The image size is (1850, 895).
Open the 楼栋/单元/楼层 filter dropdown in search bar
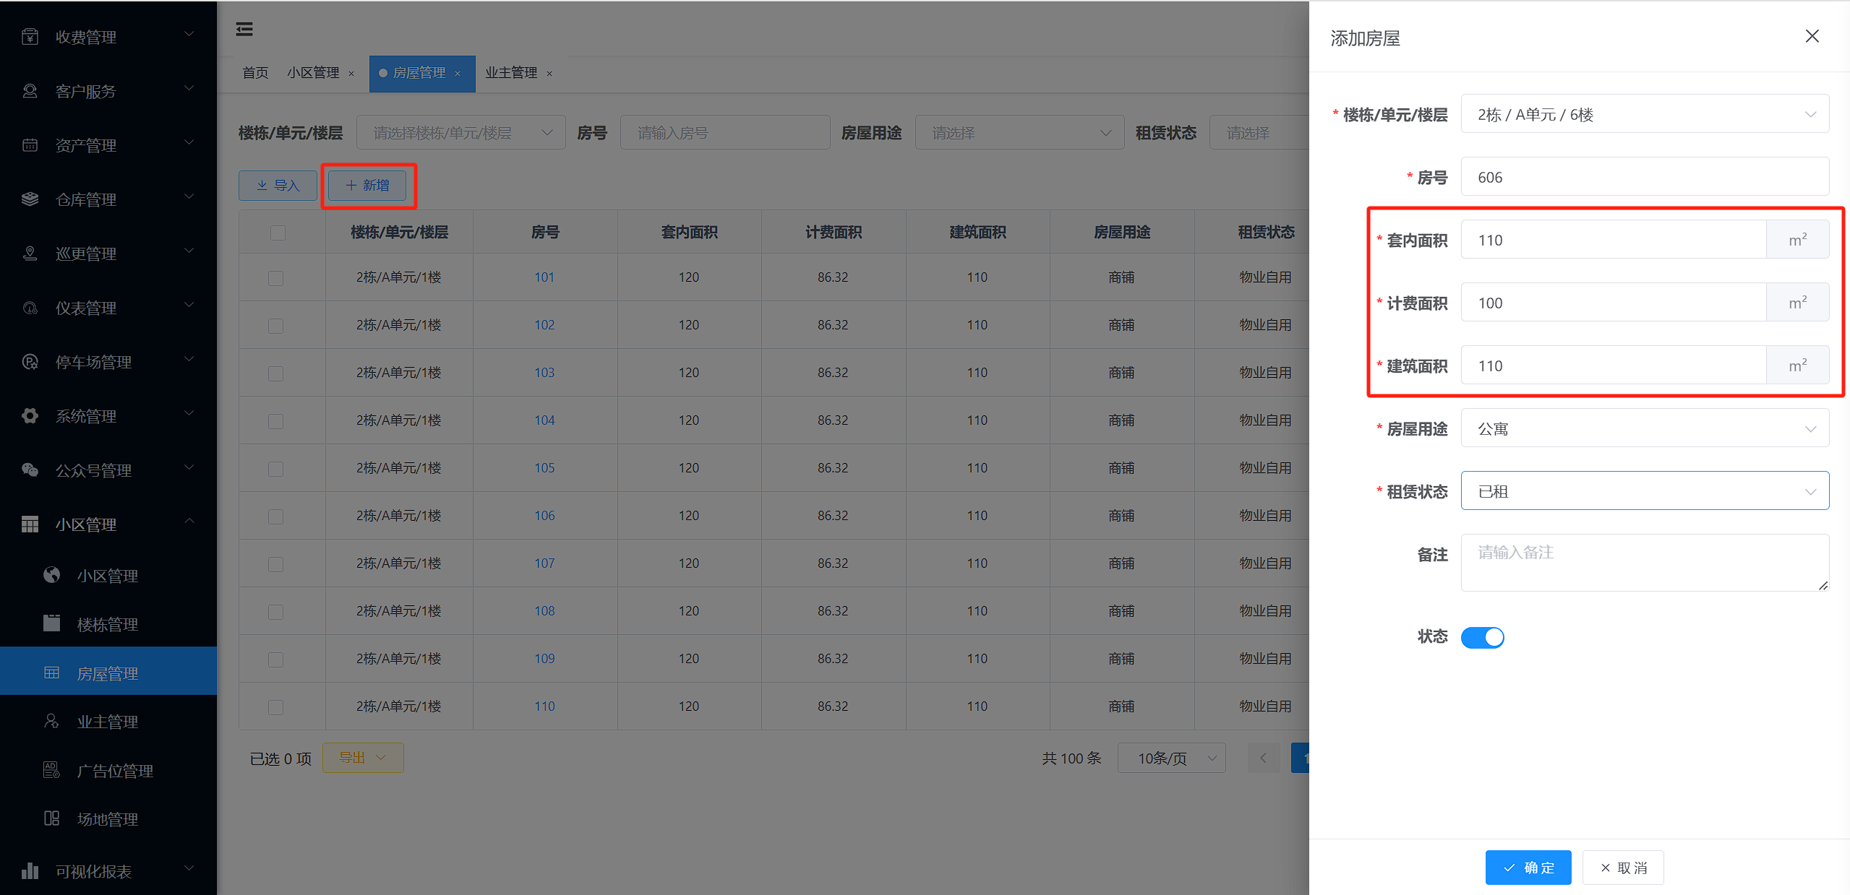pyautogui.click(x=461, y=133)
